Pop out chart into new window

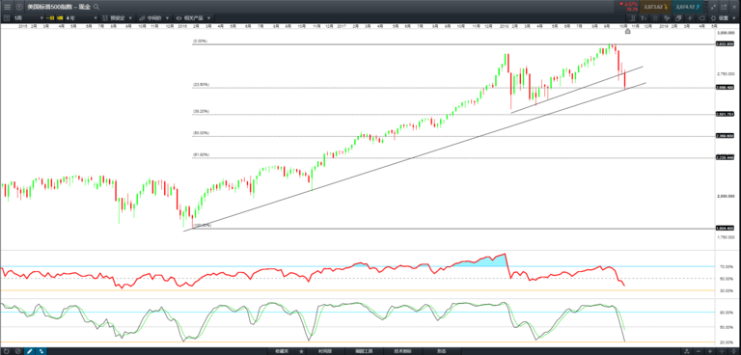tap(725, 7)
